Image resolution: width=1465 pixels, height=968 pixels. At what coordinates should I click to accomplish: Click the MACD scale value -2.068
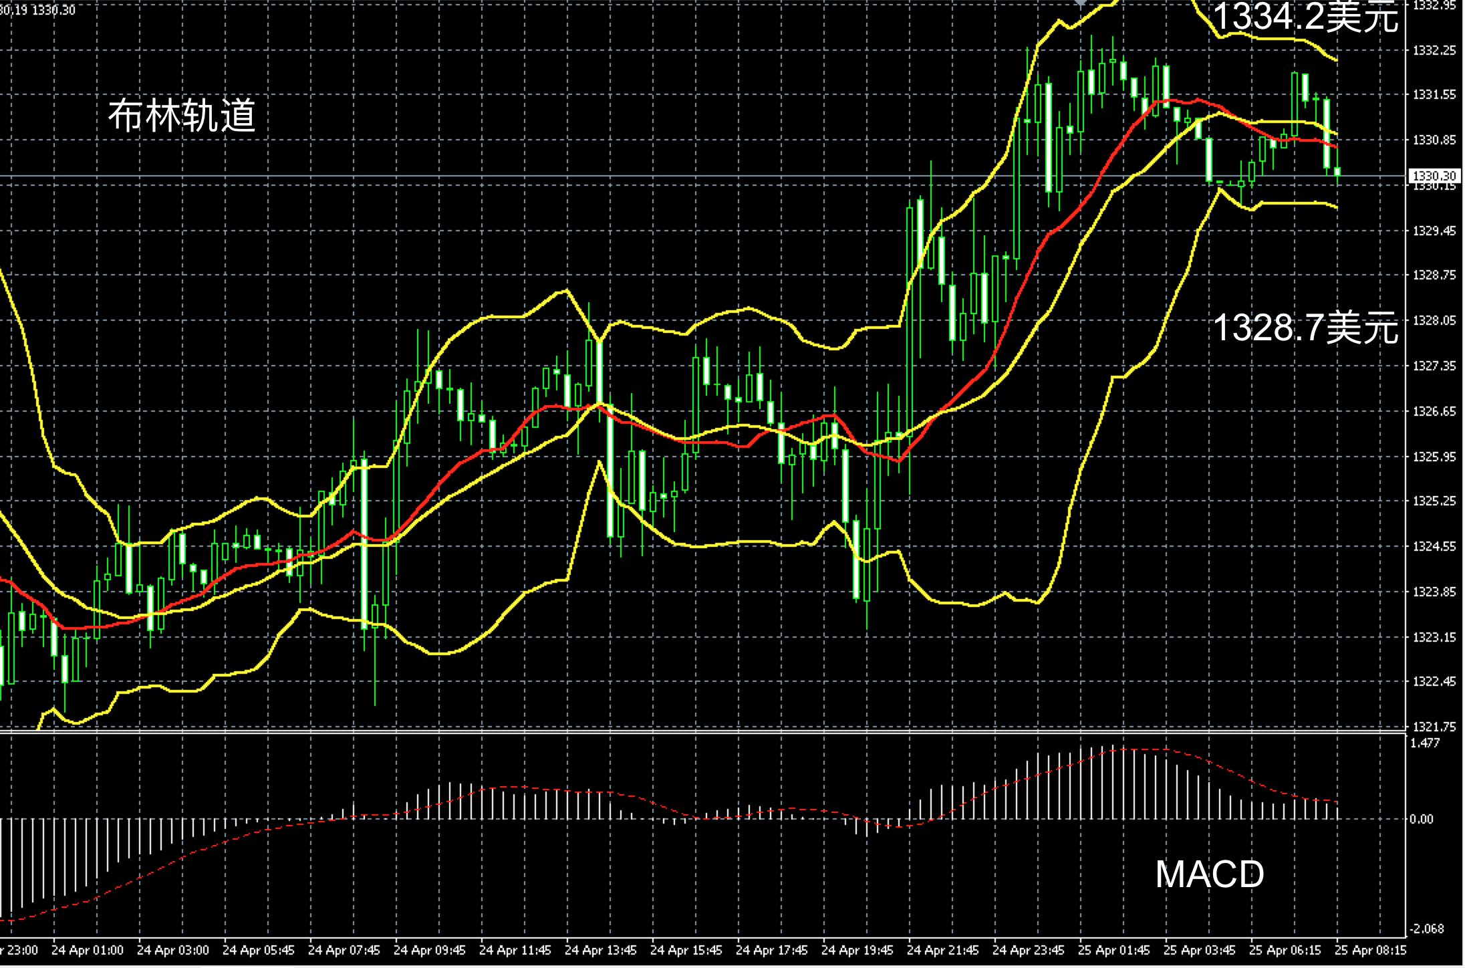pyautogui.click(x=1427, y=929)
